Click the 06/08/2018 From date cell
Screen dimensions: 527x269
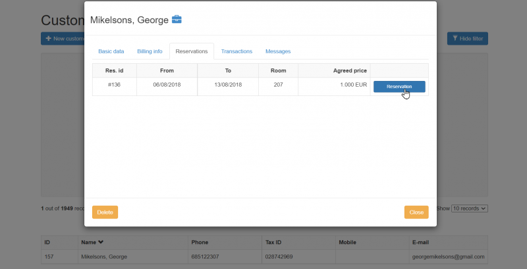pos(167,86)
